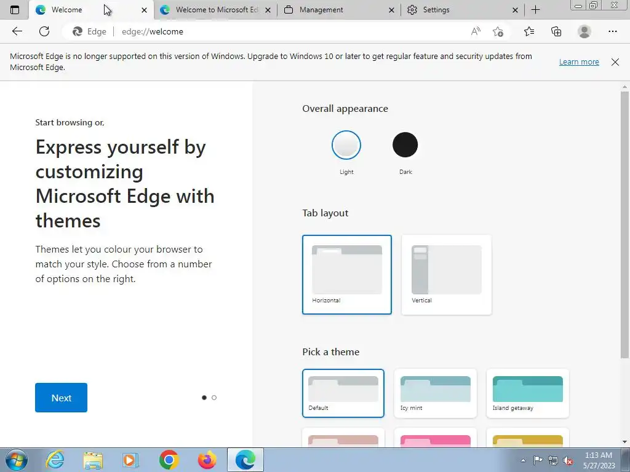Reload the page with refresh icon
Screen dimensions: 630x472
tap(44, 31)
